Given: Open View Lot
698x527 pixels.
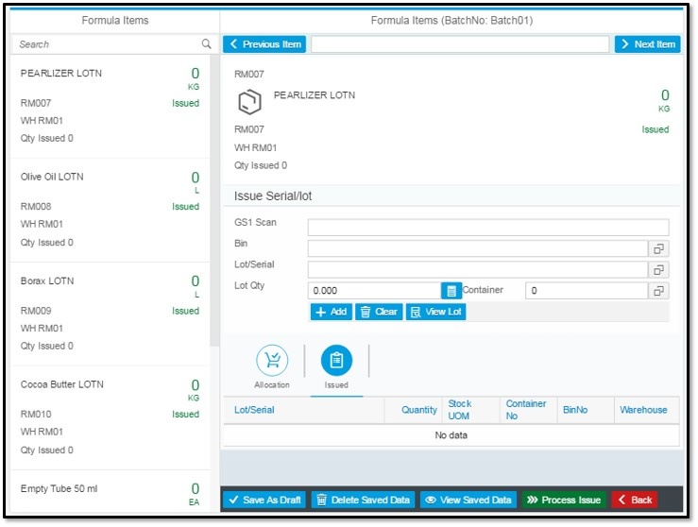Looking at the screenshot, I should [435, 312].
